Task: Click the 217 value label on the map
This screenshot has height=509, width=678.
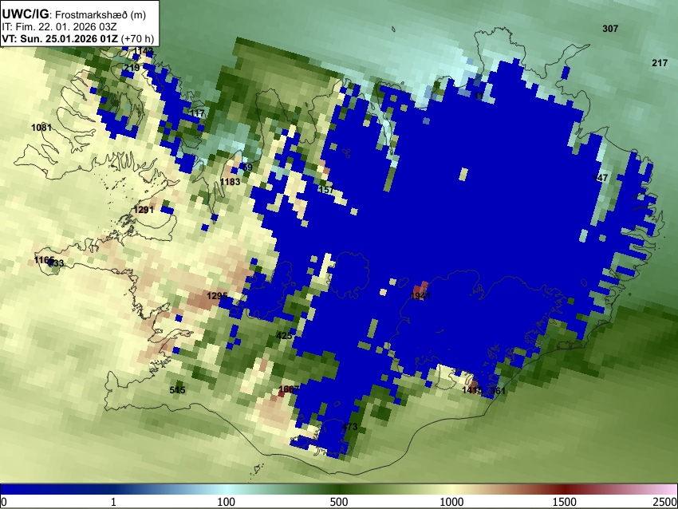Action: [660, 63]
